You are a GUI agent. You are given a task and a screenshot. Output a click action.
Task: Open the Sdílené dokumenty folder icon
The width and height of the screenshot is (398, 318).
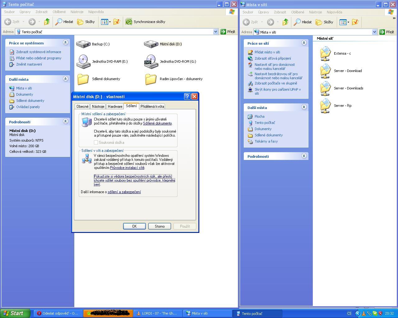83,79
